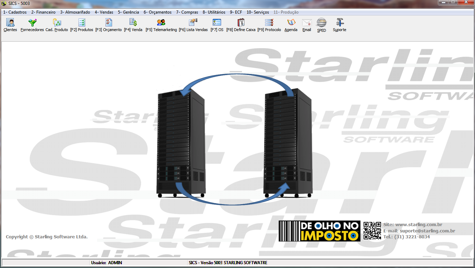
Task: Open the [F6] Lista Vendas icon
Action: pyautogui.click(x=193, y=23)
